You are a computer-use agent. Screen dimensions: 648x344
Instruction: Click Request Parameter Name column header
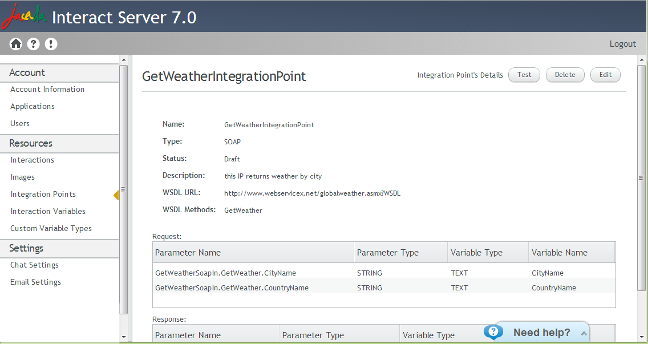[253, 253]
